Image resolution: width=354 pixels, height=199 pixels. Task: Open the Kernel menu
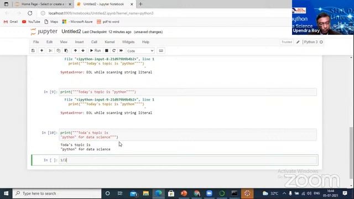(x=110, y=42)
